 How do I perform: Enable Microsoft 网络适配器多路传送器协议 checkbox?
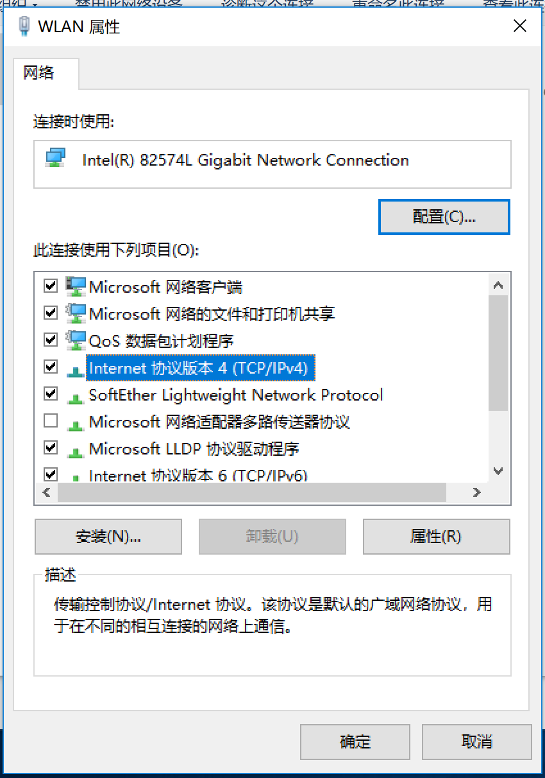pyautogui.click(x=50, y=420)
